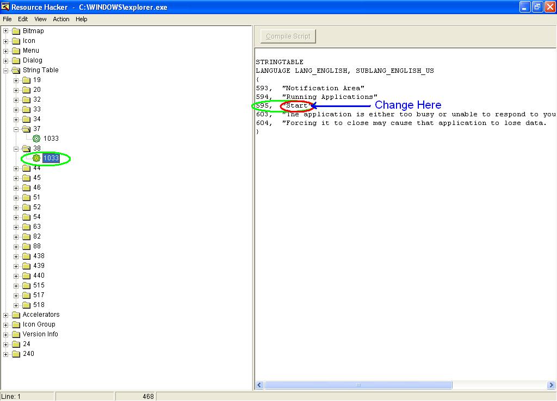Click the STRINGTABLE header line
Image resolution: width=557 pixels, height=401 pixels.
(280, 62)
